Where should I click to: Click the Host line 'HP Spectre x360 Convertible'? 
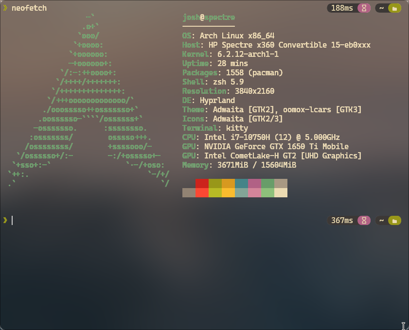[289, 45]
